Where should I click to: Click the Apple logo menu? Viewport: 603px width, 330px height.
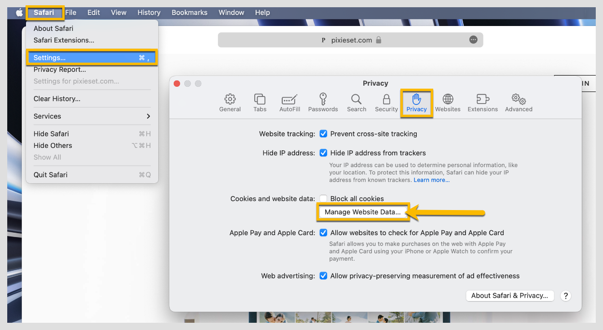19,13
